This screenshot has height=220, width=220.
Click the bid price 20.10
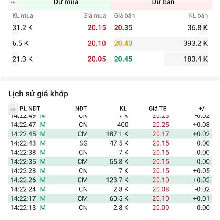click(x=96, y=43)
